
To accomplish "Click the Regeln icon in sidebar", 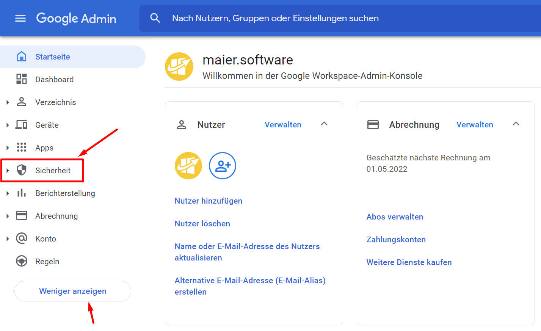I will (x=22, y=261).
